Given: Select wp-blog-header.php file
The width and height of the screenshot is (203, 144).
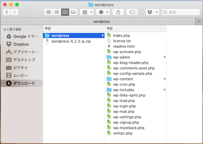Looking at the screenshot, I should click(136, 63).
